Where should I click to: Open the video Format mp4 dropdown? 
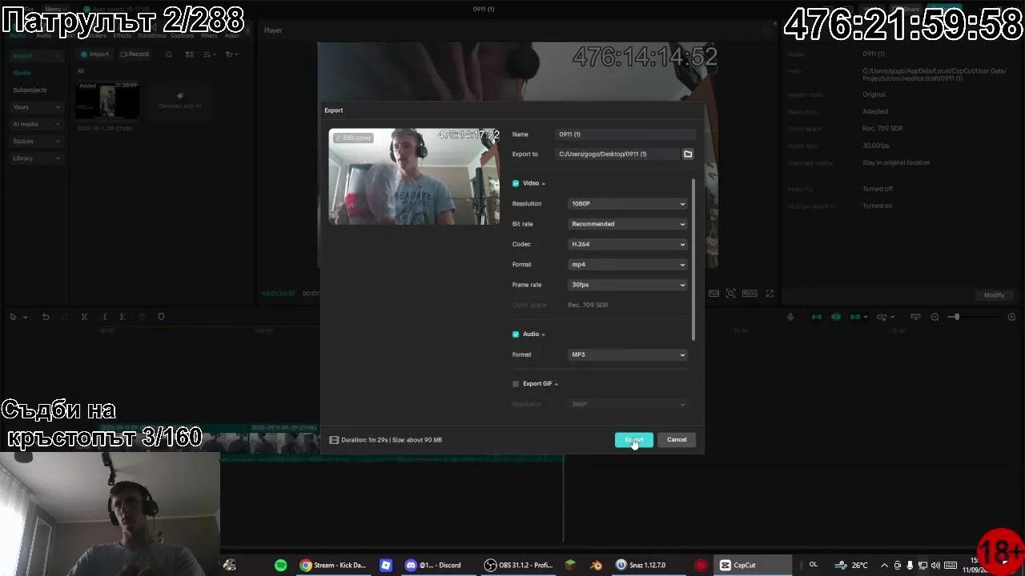point(628,265)
